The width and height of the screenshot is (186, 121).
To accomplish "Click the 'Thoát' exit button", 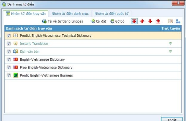I will point(172,119).
